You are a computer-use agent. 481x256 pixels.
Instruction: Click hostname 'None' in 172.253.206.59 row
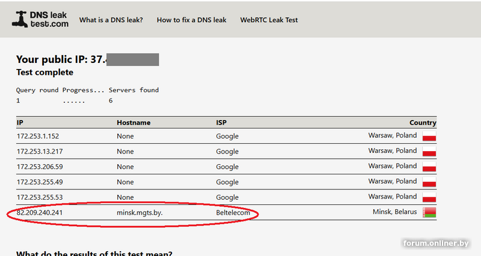[x=125, y=167]
